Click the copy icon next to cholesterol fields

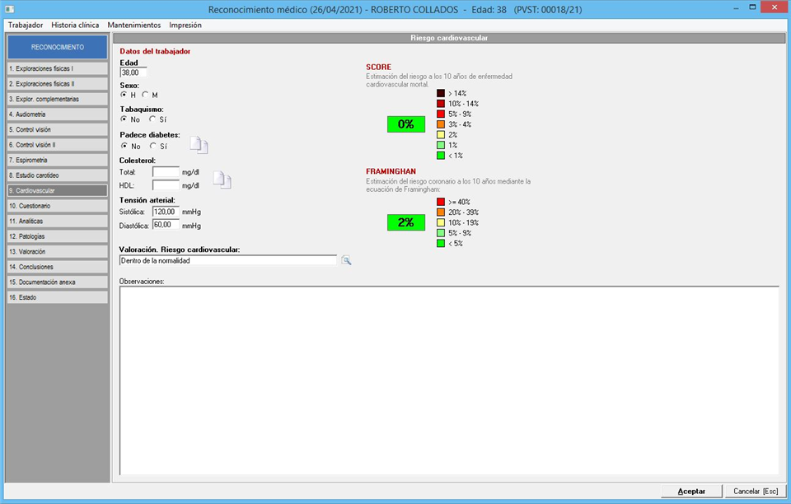click(x=222, y=179)
